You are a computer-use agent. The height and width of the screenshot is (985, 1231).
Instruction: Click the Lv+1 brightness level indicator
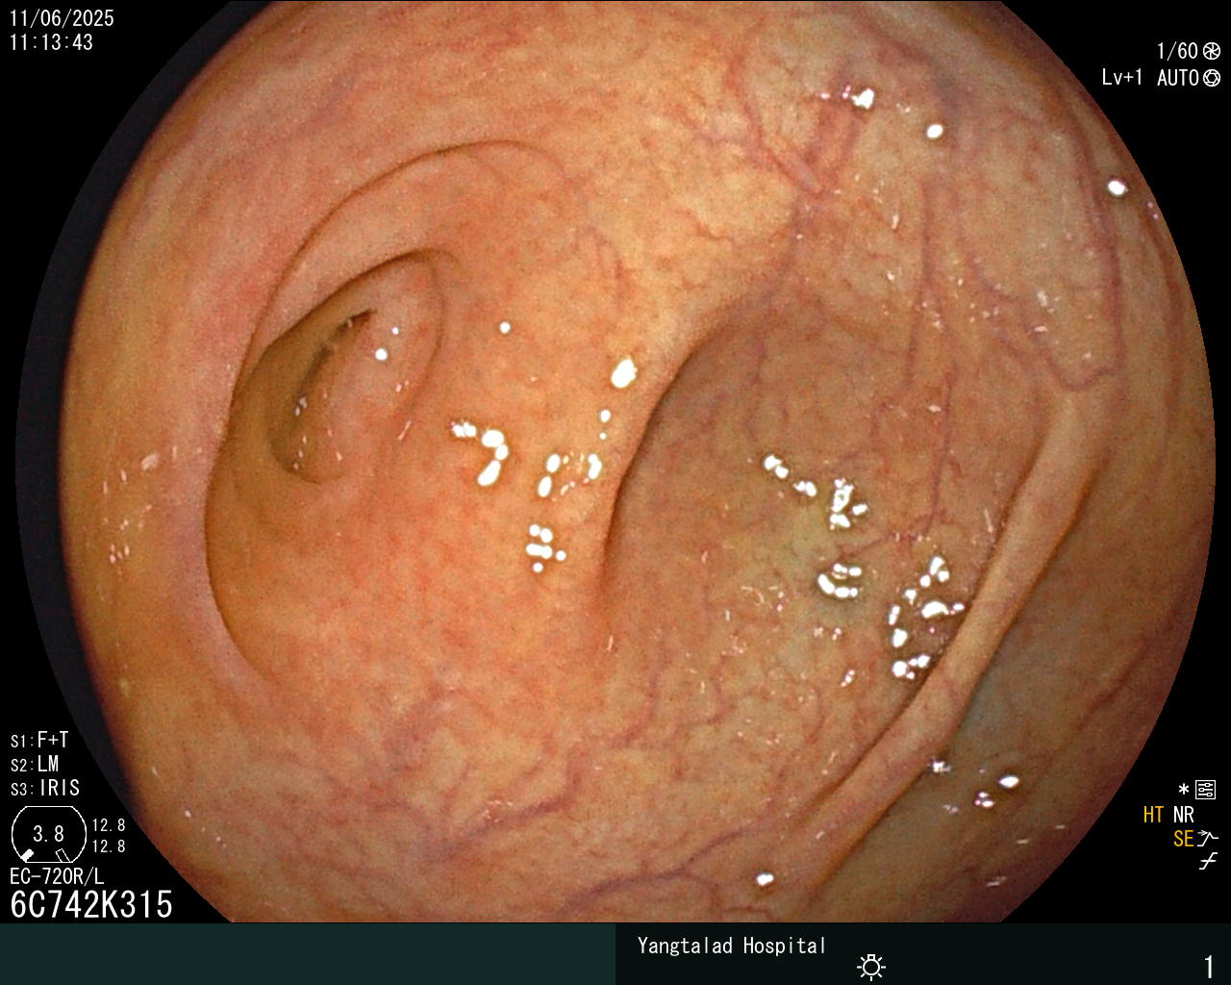(x=1122, y=78)
